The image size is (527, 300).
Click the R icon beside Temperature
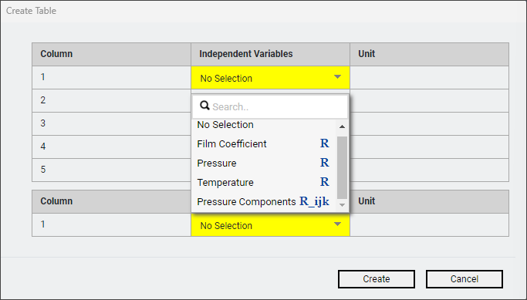[x=324, y=182]
